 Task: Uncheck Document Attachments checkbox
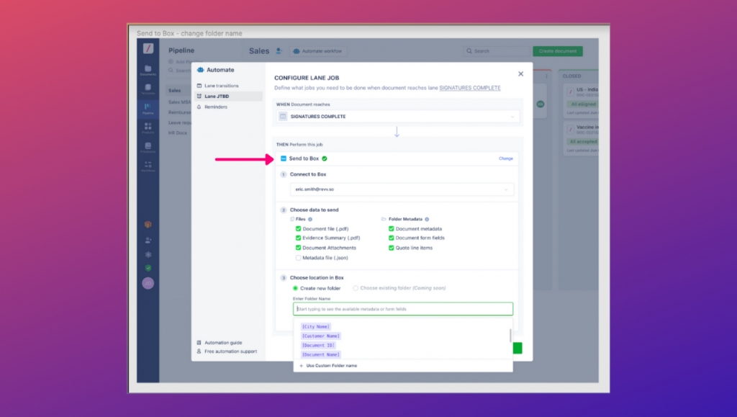[x=298, y=248]
